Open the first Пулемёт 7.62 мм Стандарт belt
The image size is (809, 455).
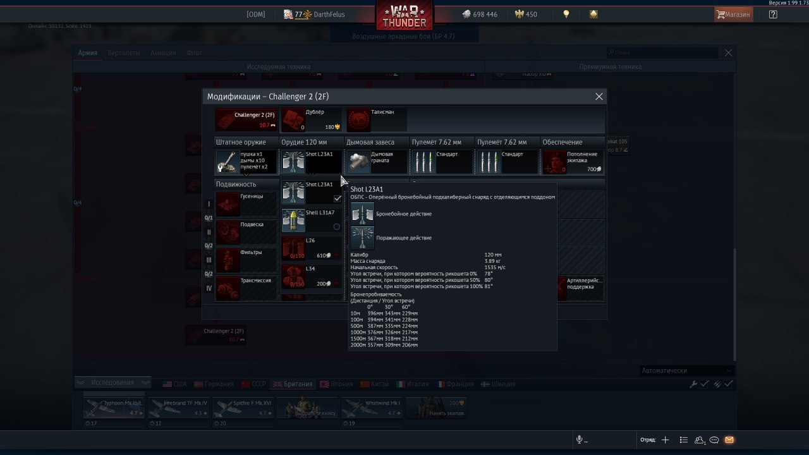[442, 162]
